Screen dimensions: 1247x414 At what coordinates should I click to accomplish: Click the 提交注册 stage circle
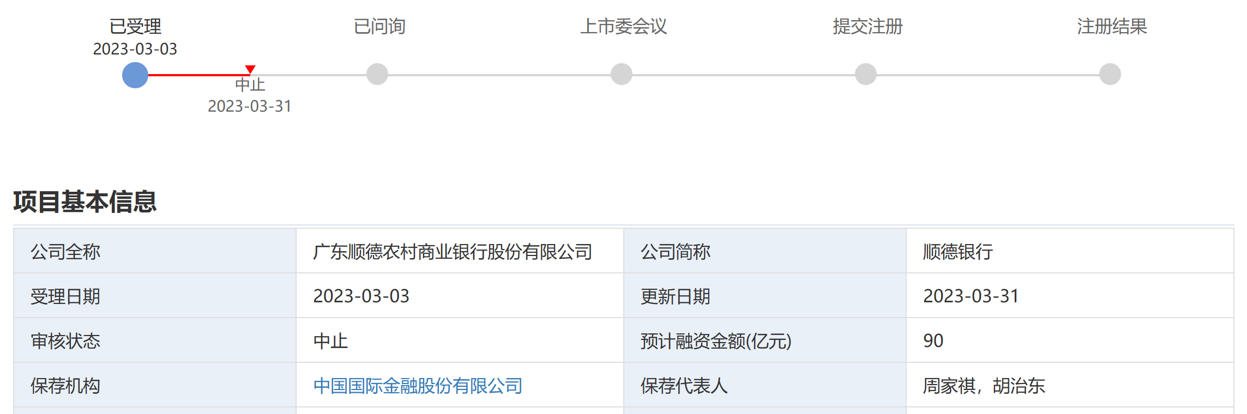[x=866, y=74]
